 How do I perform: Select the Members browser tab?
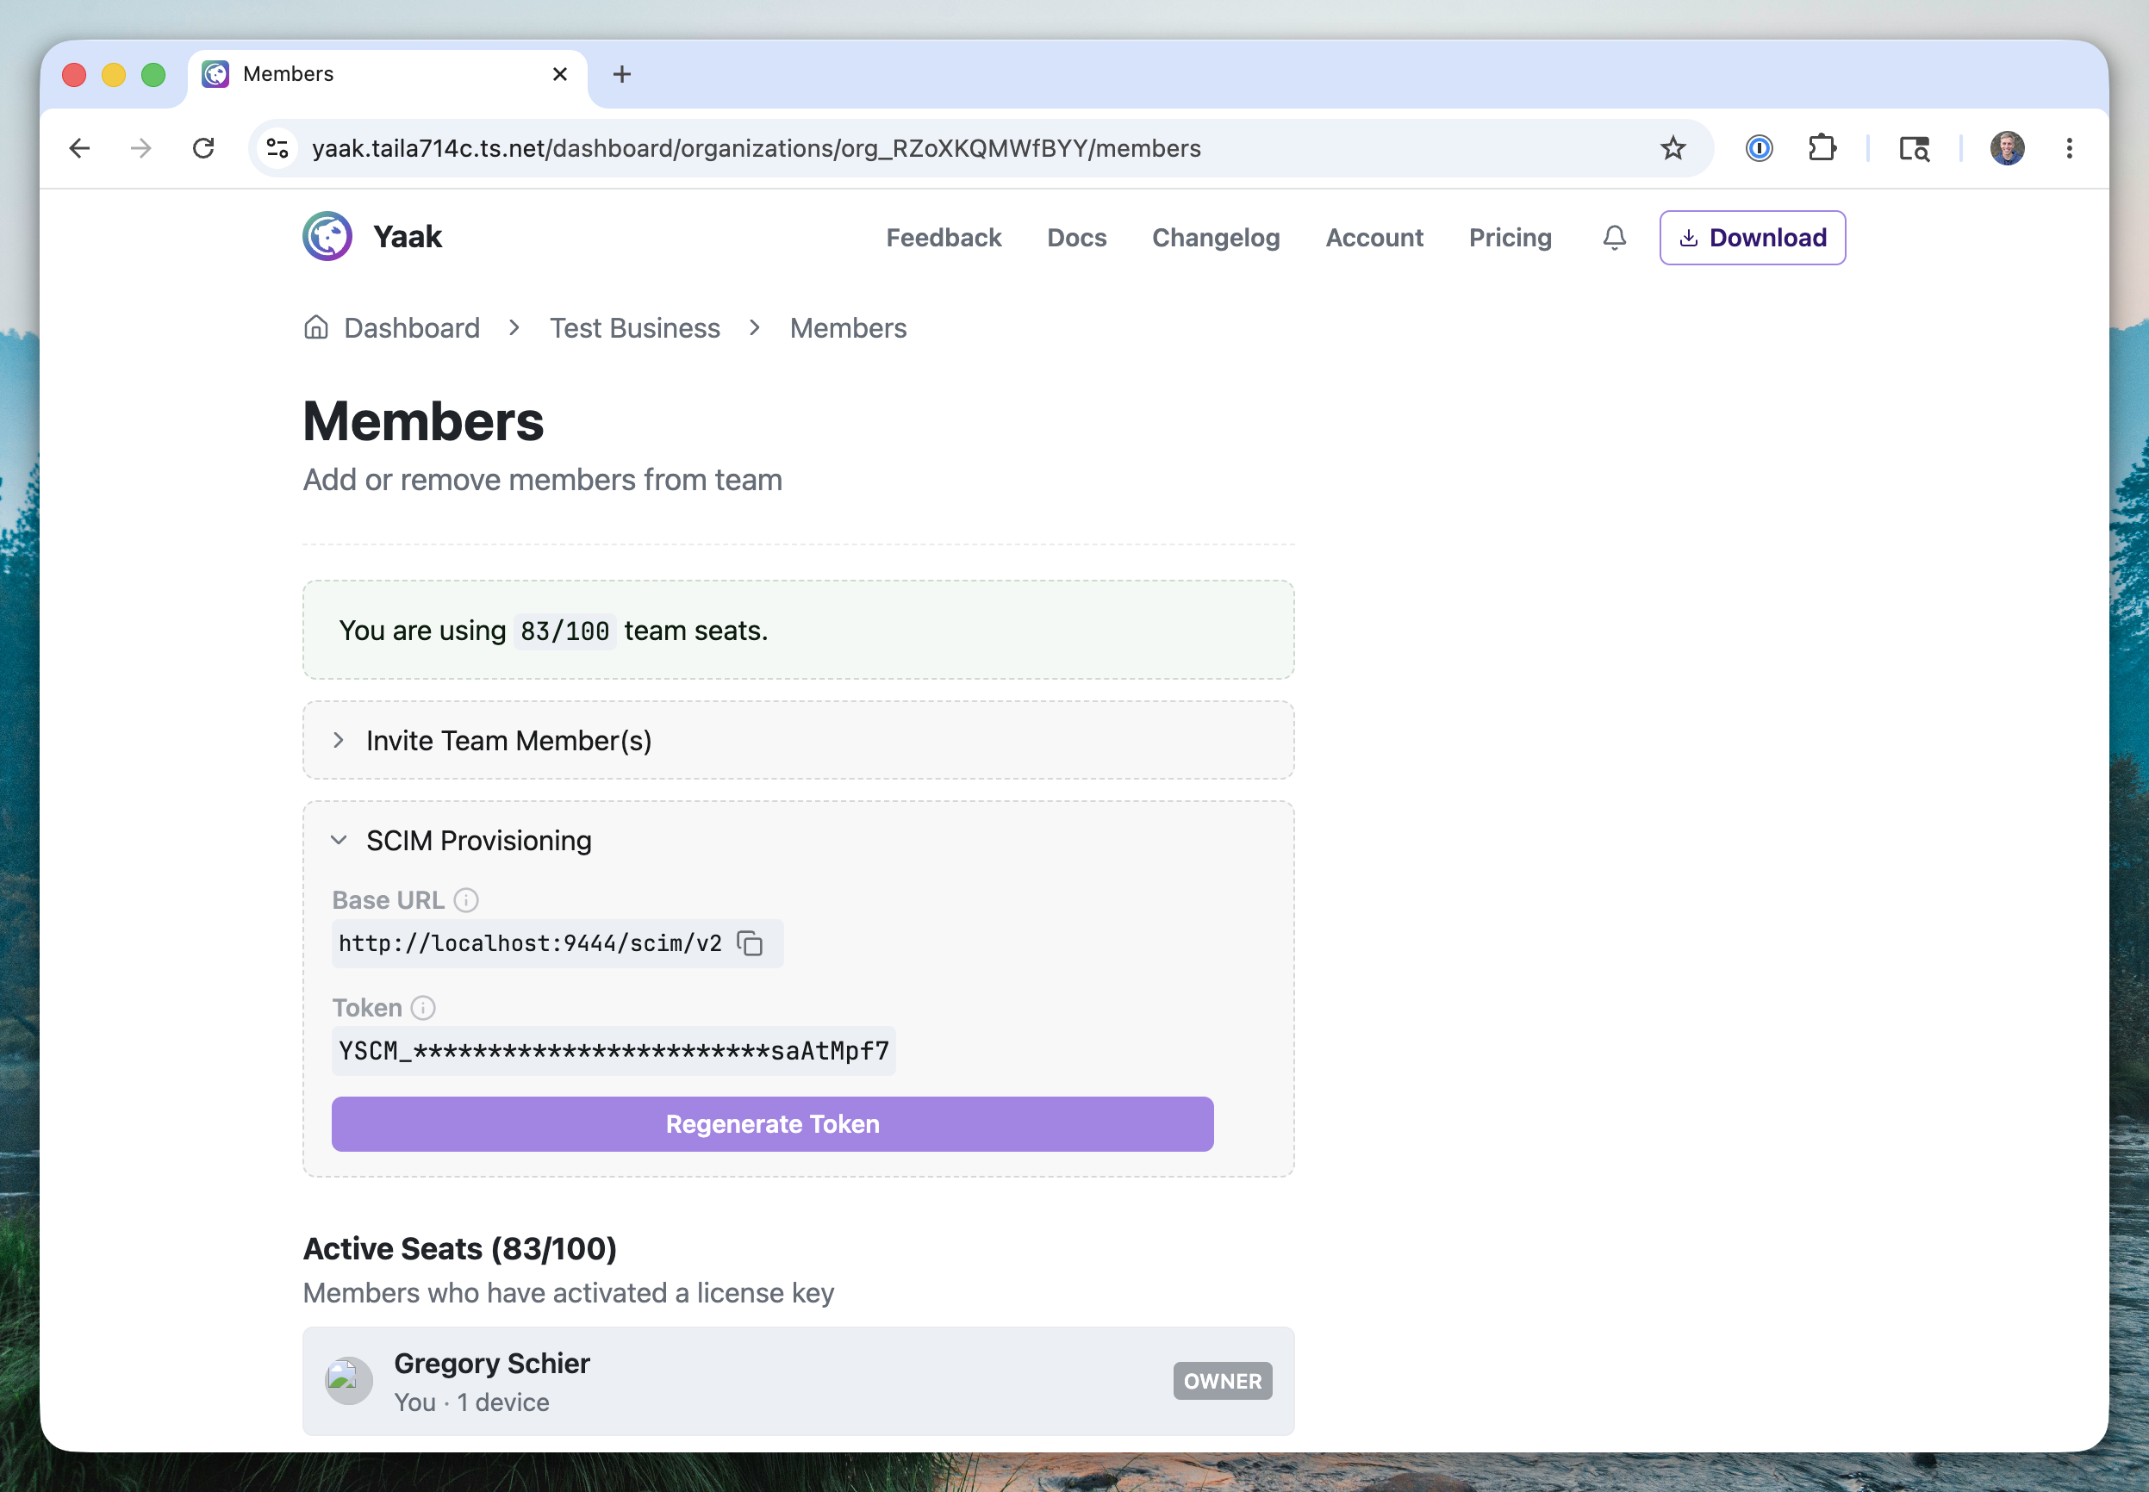coord(387,74)
